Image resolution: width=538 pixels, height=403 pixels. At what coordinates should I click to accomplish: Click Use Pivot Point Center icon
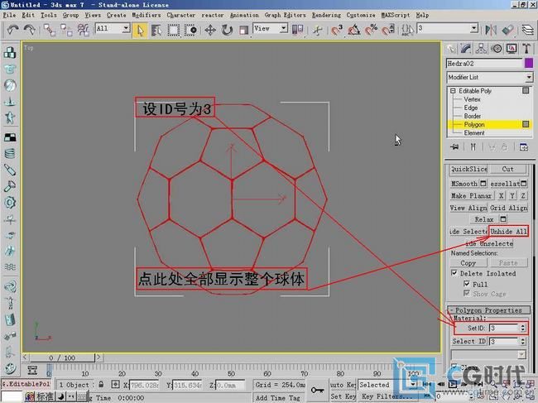coord(297,30)
